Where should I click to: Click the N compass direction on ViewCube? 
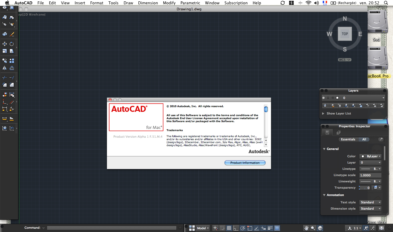pos(345,19)
